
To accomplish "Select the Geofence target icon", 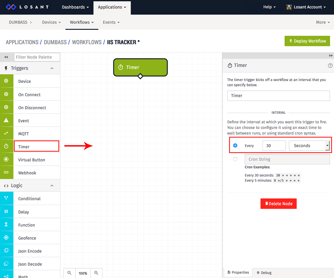I will tap(6, 238).
